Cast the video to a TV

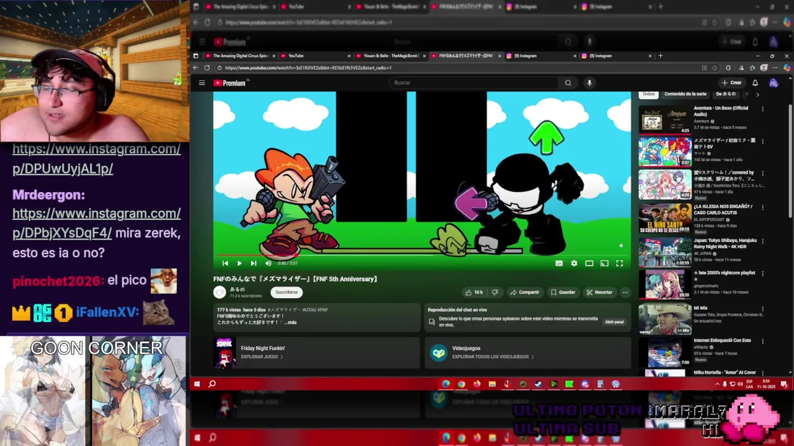[x=604, y=263]
